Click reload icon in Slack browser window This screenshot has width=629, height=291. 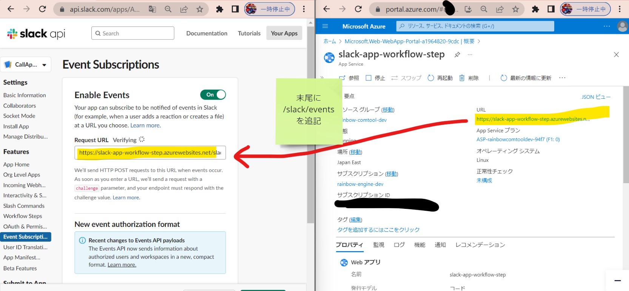[x=42, y=9]
